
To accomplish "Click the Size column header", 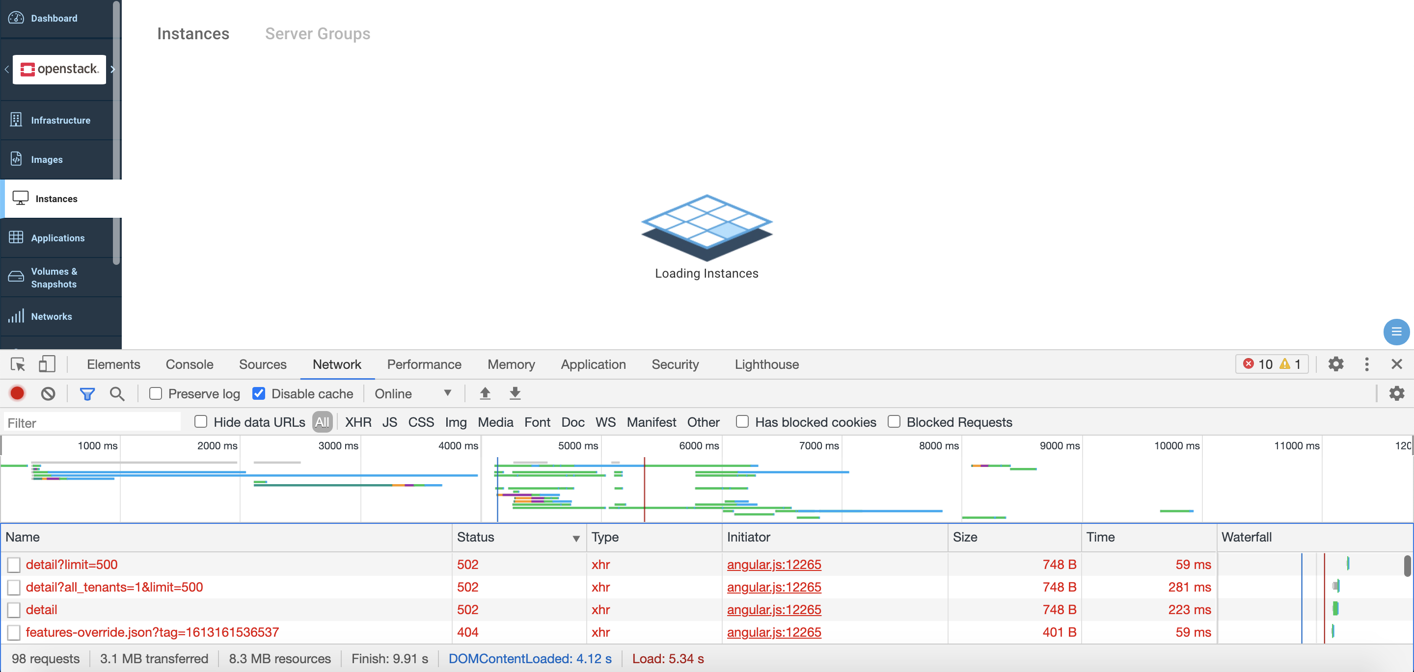I will 1014,537.
